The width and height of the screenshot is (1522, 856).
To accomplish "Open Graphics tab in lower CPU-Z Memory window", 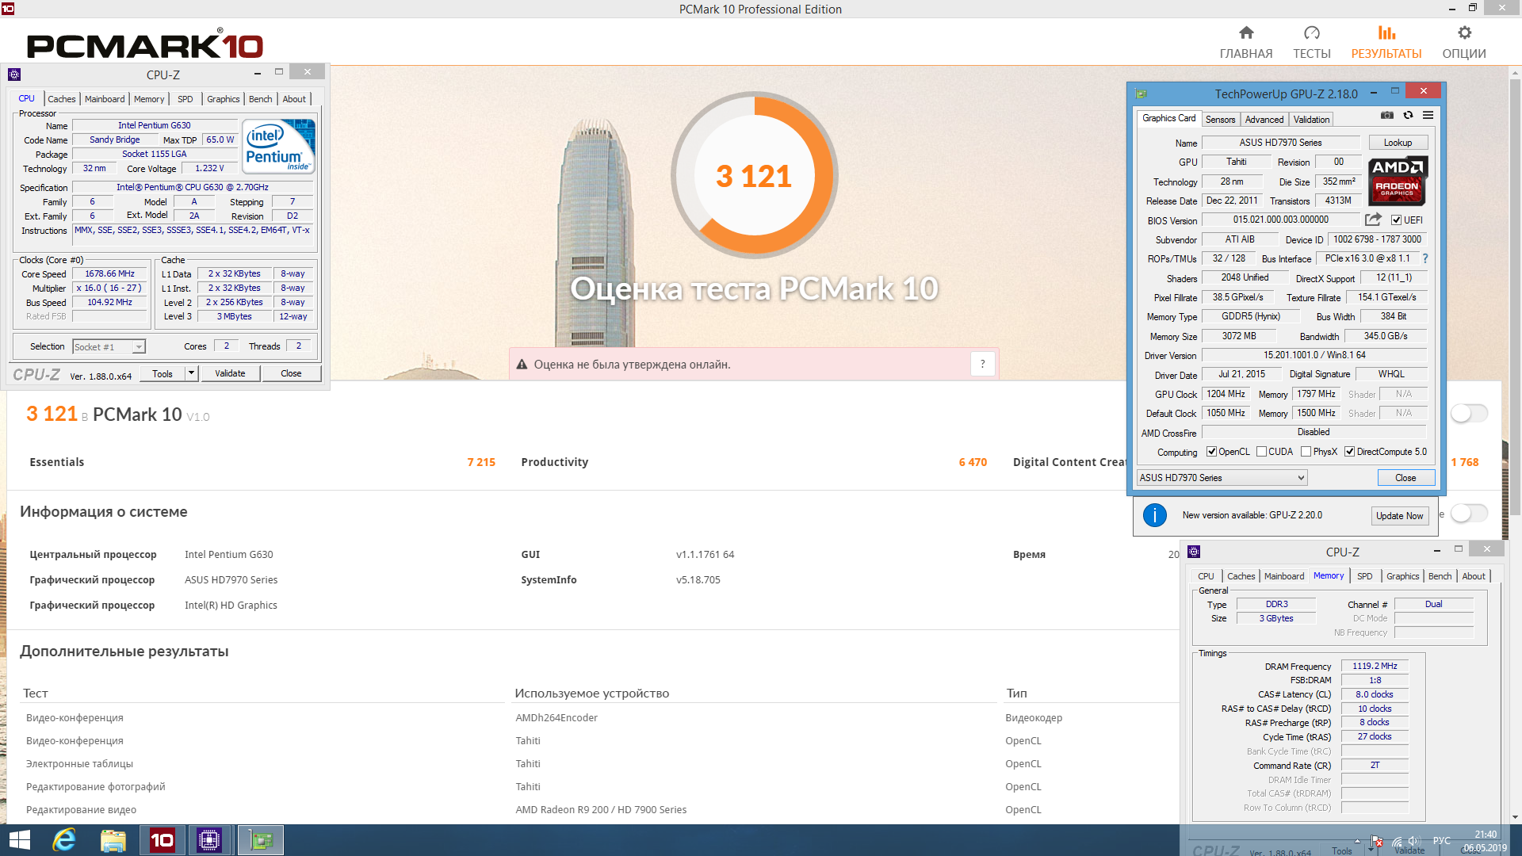I will 1402,576.
